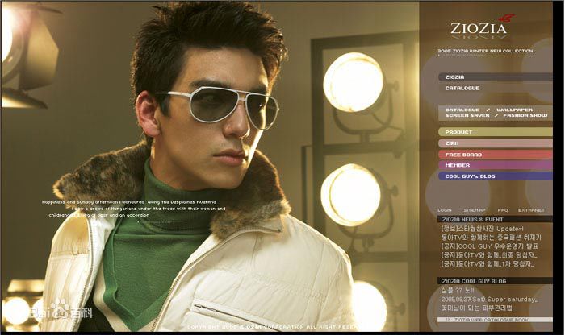
Task: Open the SITEMAP link
Action: (475, 209)
